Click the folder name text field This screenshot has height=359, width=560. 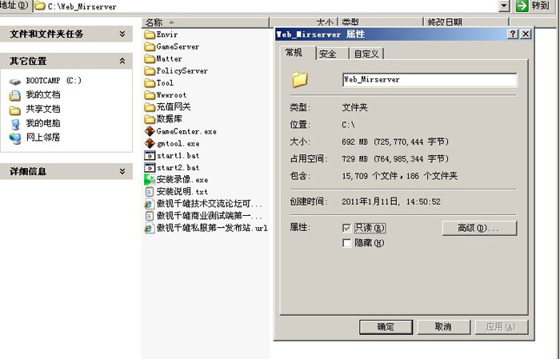coord(429,80)
